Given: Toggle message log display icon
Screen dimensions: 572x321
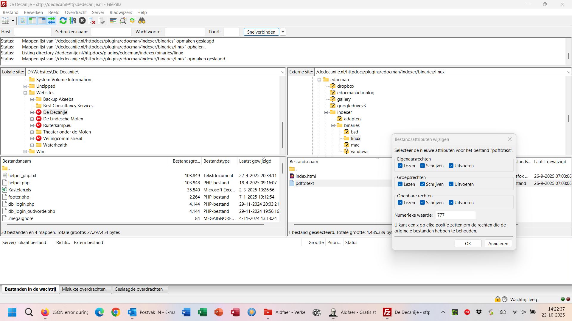Looking at the screenshot, I should [x=23, y=21].
